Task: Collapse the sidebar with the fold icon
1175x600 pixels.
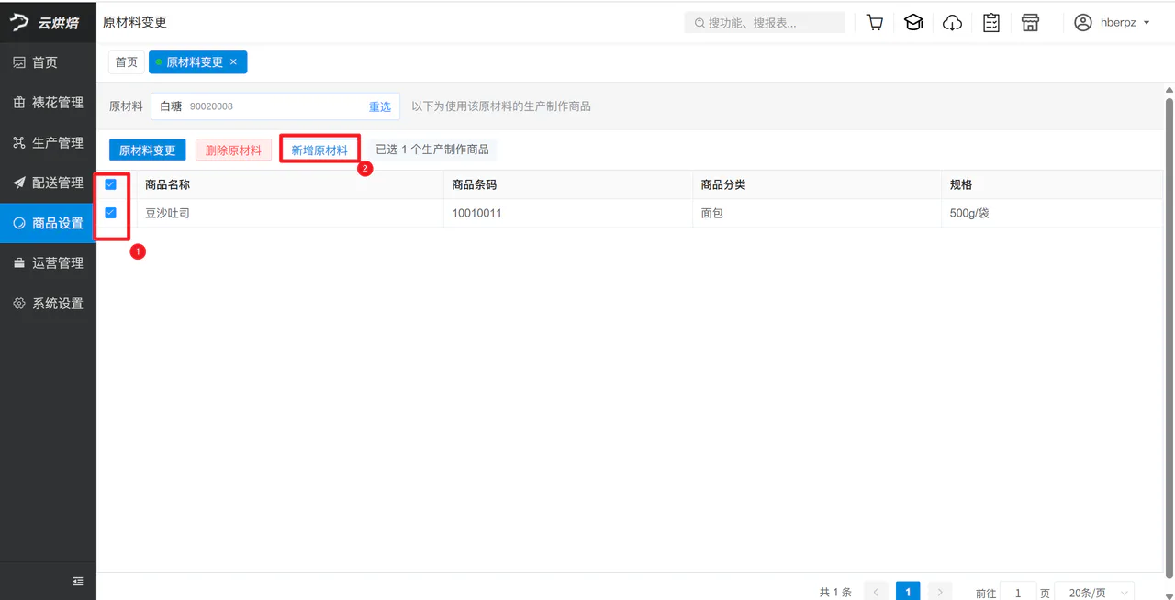Action: (78, 581)
